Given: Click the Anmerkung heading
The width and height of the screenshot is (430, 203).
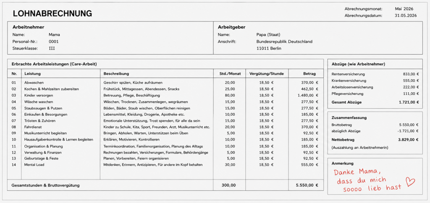Looking at the screenshot, I should click(x=343, y=163).
